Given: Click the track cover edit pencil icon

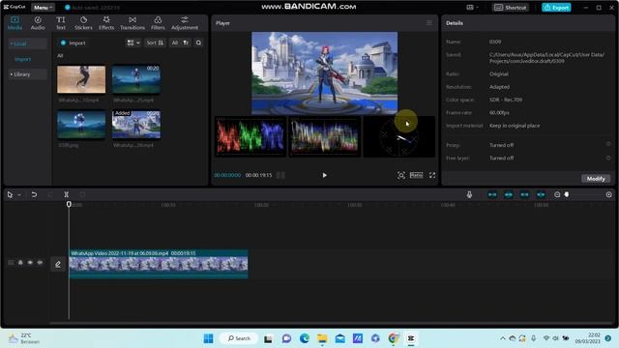Looking at the screenshot, I should coord(58,264).
